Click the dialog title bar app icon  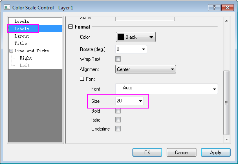tap(7, 7)
